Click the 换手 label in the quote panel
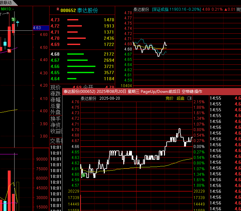 pos(56,119)
